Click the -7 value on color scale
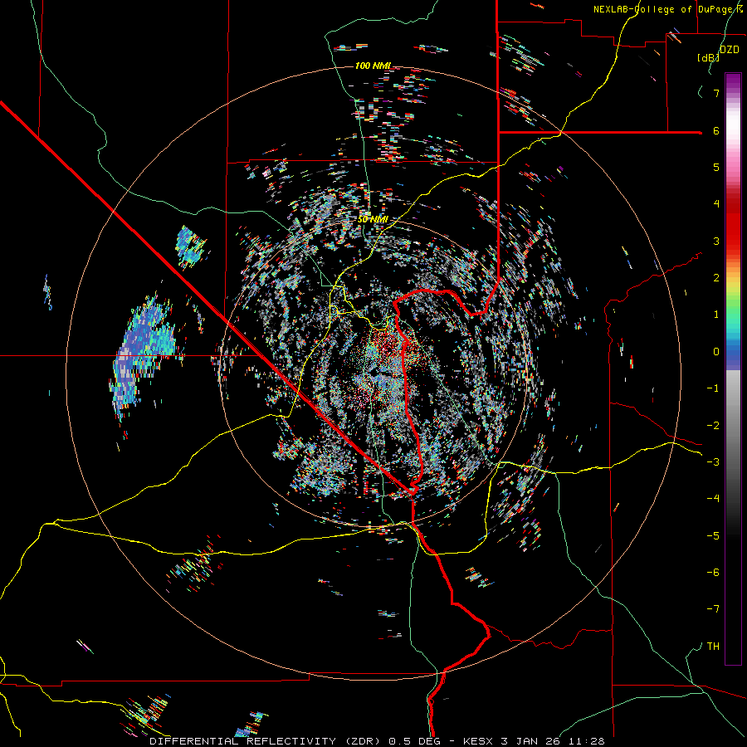The width and height of the screenshot is (747, 747). (x=713, y=609)
